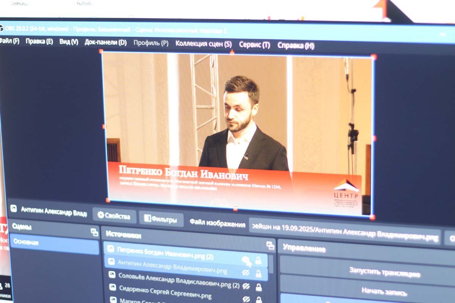Toggle visibility eye for Петренко Богдан Иванович.png
Viewport: 455px width, 303px height.
pos(246,260)
